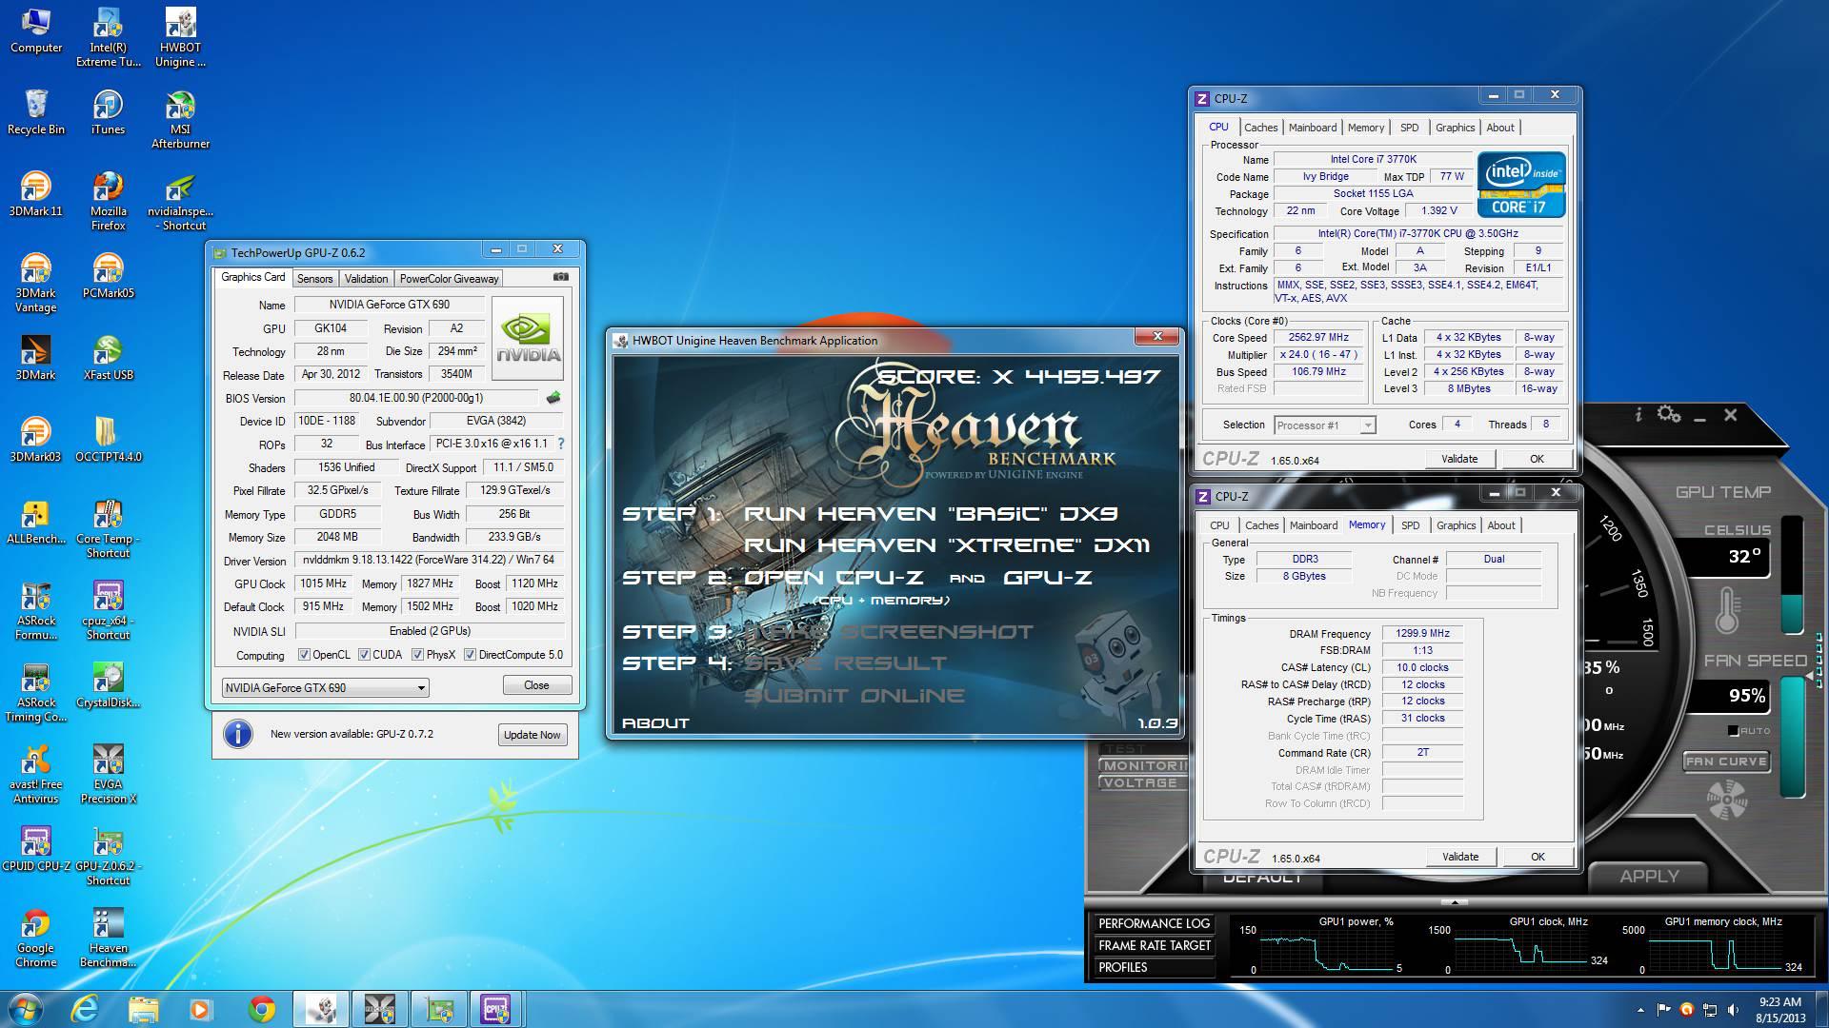Image resolution: width=1829 pixels, height=1028 pixels.
Task: Click the clock showing 9:23 AM
Action: (1779, 1001)
